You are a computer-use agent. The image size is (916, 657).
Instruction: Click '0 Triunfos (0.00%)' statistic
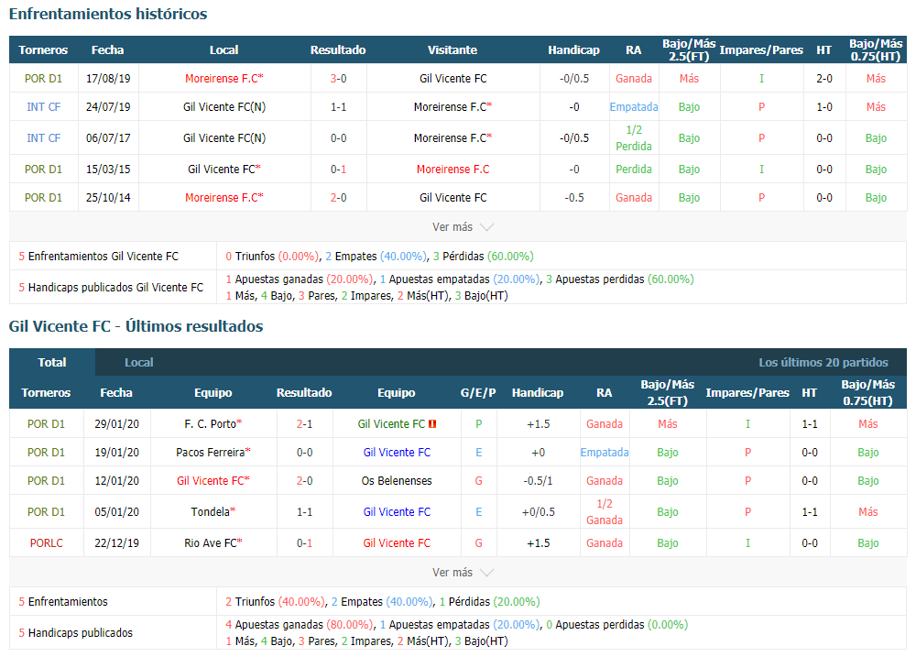coord(272,256)
